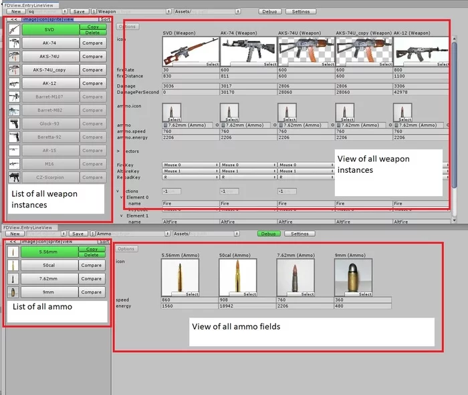468x395 pixels.
Task: Open AK-74 AltFireKey Mouse 1 dropdown
Action: (x=248, y=171)
